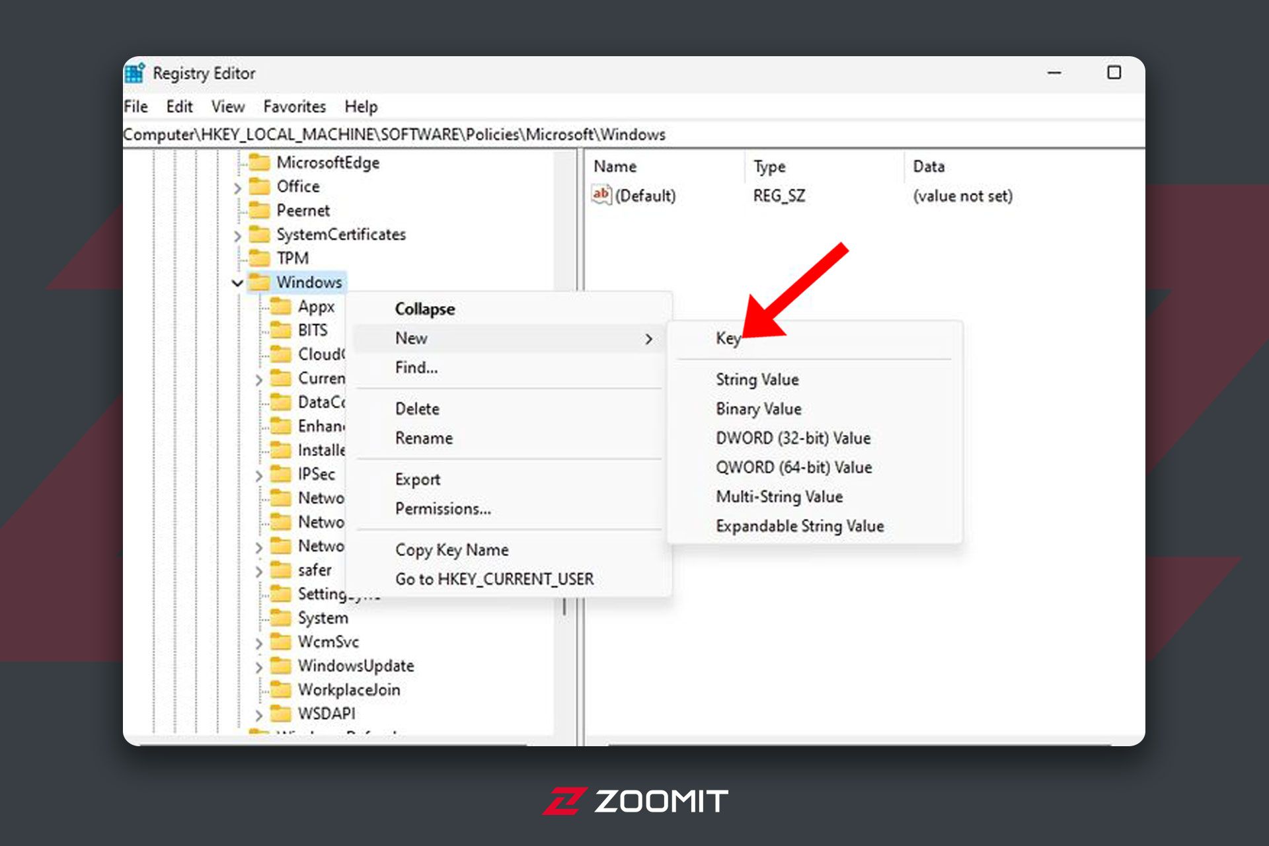Select the System key label
The width and height of the screenshot is (1269, 846).
pyautogui.click(x=323, y=618)
